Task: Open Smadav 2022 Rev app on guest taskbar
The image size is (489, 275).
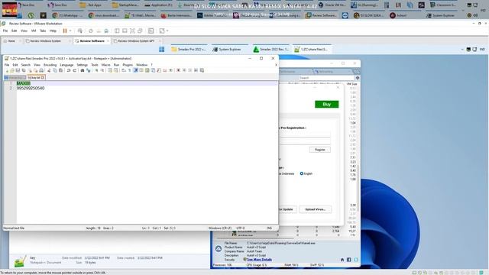Action: click(x=271, y=49)
